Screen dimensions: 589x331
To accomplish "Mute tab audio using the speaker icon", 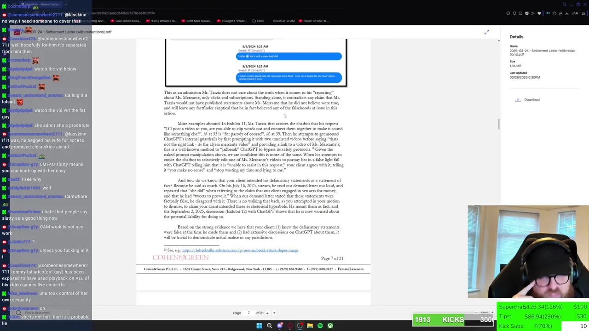I will pos(548,13).
